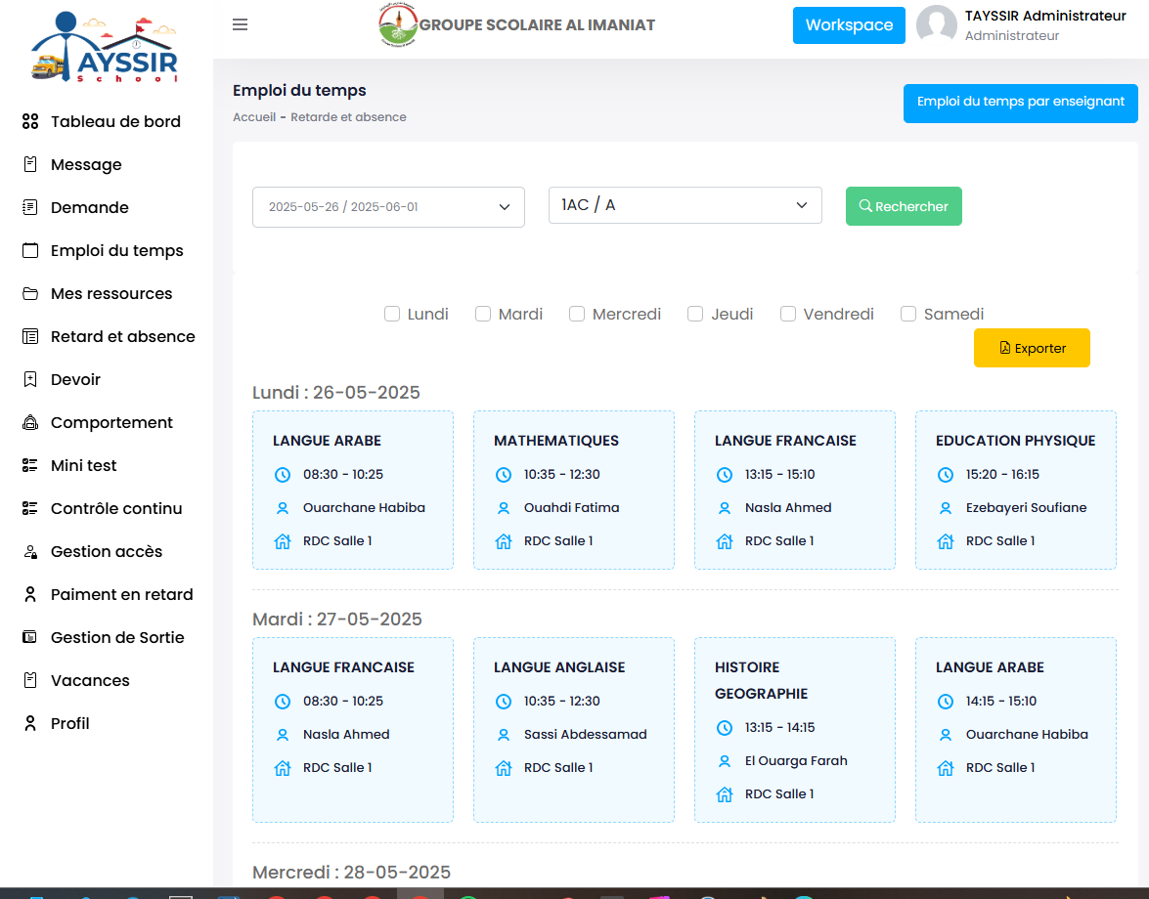The image size is (1149, 899).
Task: Click the administrator profile avatar
Action: click(936, 25)
